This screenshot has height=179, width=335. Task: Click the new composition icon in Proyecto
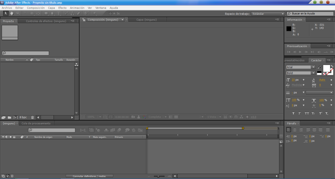click(15, 117)
